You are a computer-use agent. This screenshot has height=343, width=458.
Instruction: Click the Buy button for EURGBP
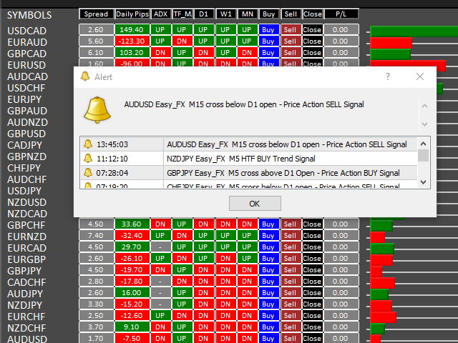268,259
